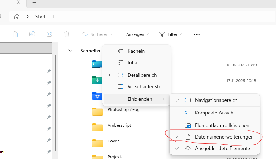Open the three-dots more options menu
The height and width of the screenshot is (159, 276).
point(196,34)
